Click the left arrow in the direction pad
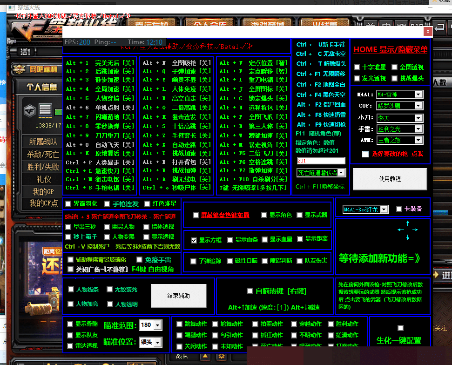Viewport: 452px width, 365px height. point(401,230)
